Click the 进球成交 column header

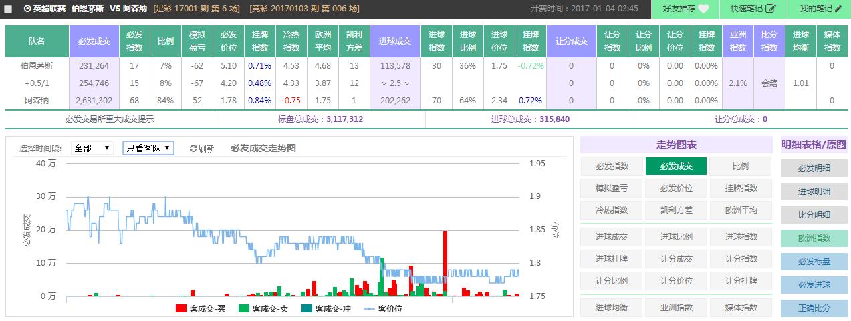394,41
